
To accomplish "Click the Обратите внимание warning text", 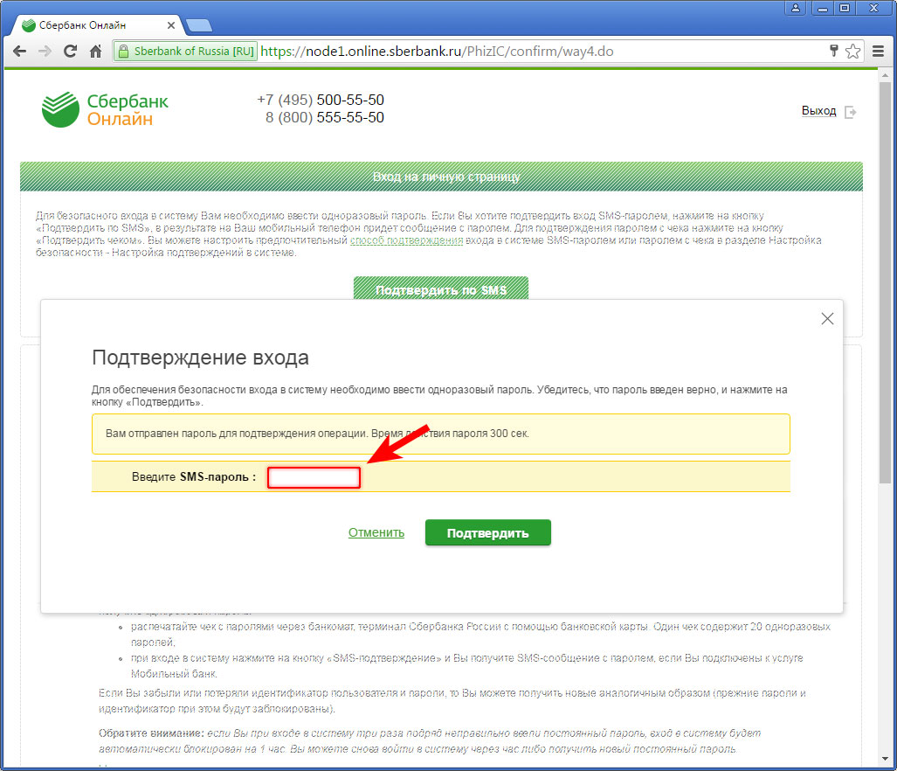I will coord(429,740).
